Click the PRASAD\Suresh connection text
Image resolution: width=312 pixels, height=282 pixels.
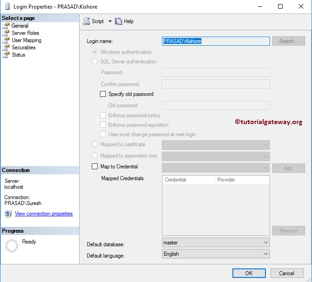pyautogui.click(x=23, y=203)
